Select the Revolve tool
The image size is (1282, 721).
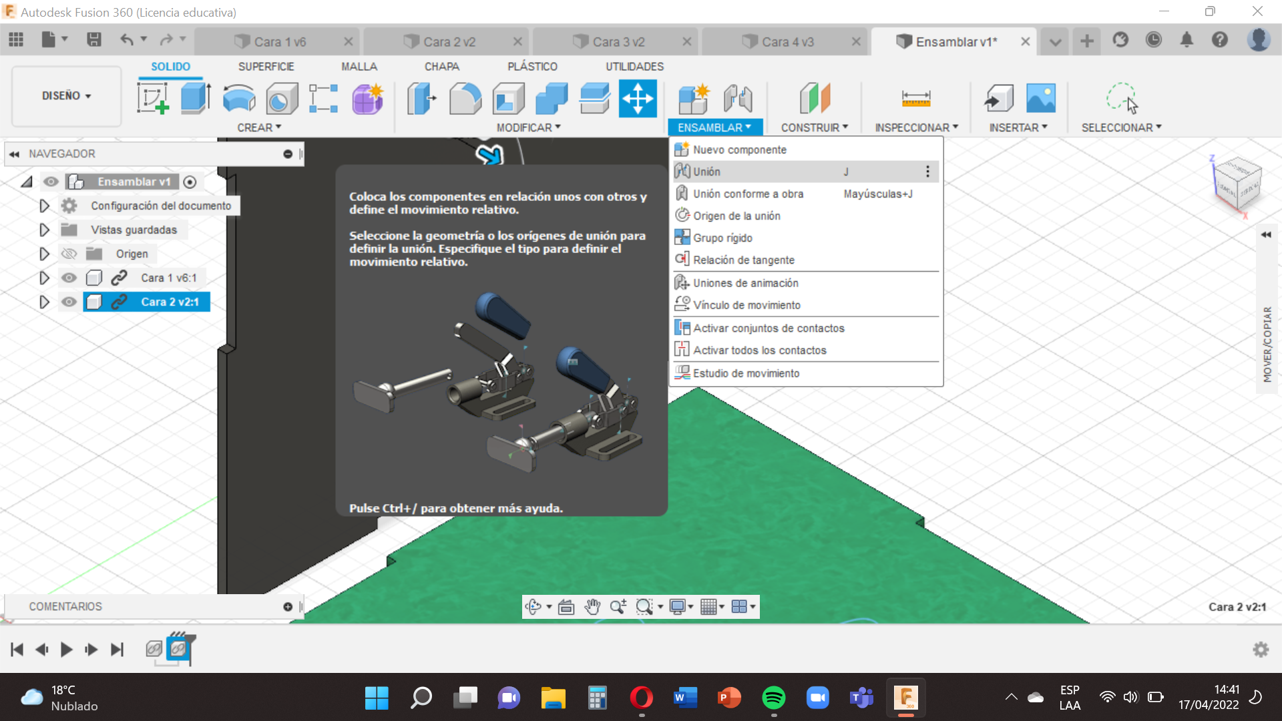pos(238,99)
